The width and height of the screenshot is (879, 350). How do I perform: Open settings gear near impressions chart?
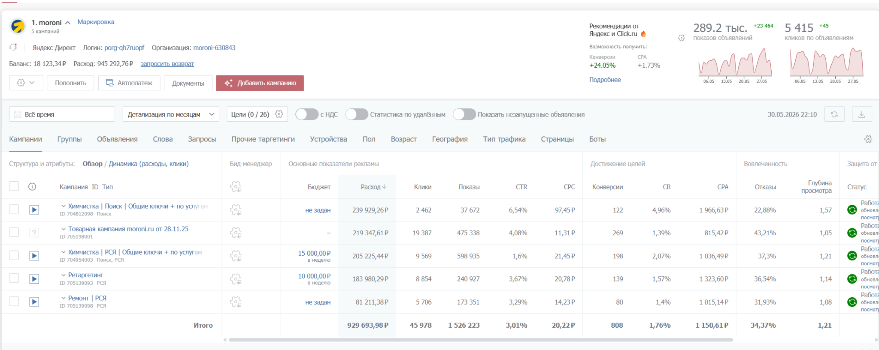tap(682, 38)
